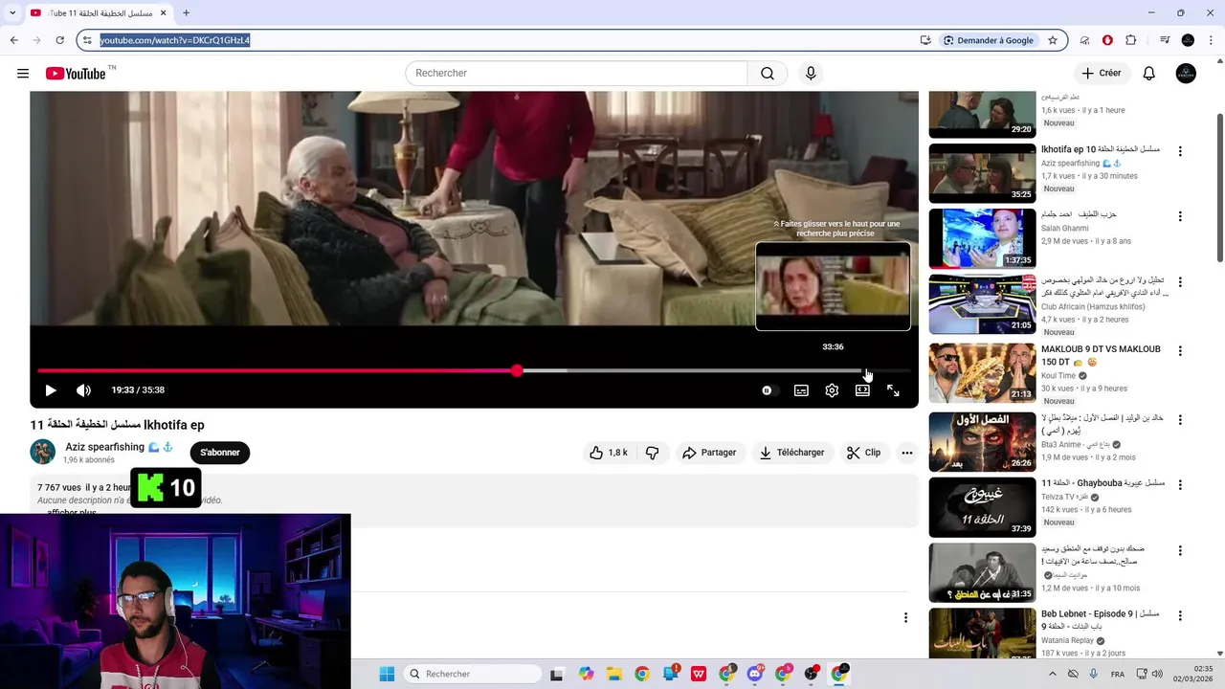Screen dimensions: 1225x689
Task: Open options for Beb Lebnet Episode 9
Action: 1180,615
